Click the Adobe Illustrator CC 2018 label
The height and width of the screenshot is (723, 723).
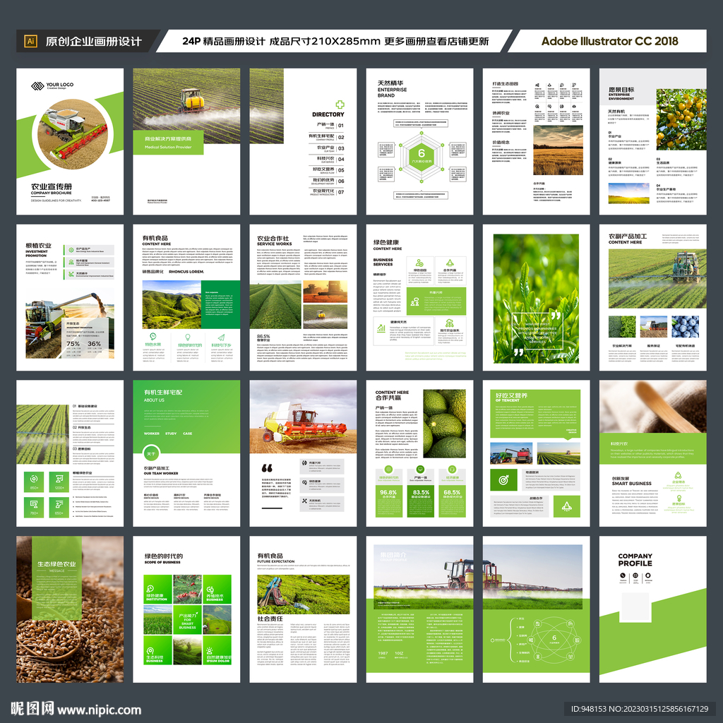[609, 42]
